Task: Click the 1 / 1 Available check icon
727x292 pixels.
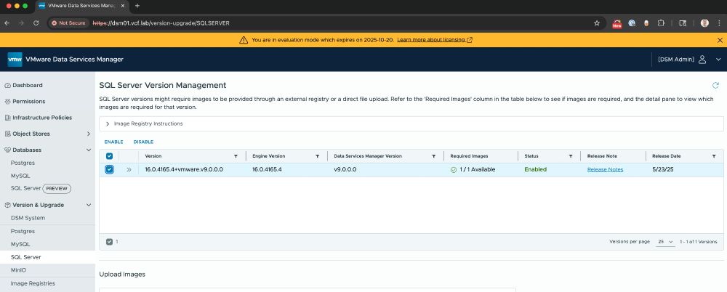Action: point(454,170)
